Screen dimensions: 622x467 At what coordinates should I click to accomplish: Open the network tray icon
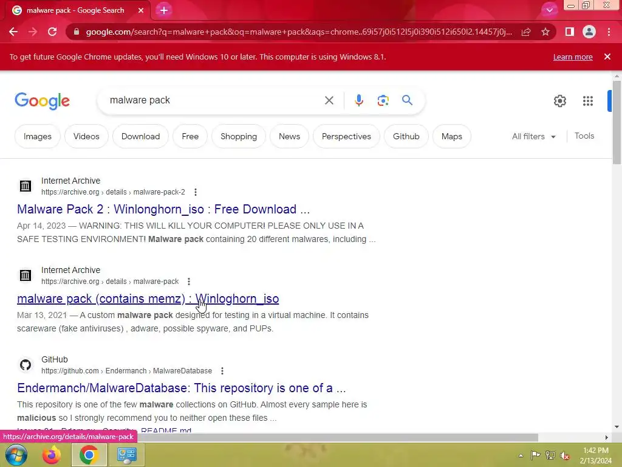point(550,455)
